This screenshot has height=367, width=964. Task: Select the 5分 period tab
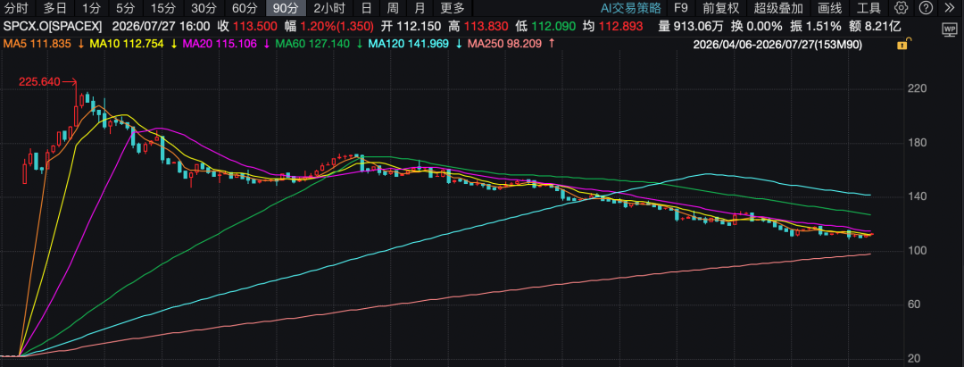click(x=126, y=8)
